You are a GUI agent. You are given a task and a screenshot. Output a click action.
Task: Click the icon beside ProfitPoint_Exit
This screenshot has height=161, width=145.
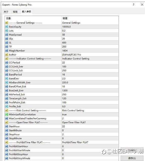7,103
